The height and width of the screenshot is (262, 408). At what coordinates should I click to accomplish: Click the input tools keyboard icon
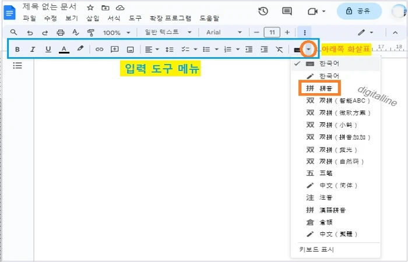click(297, 49)
